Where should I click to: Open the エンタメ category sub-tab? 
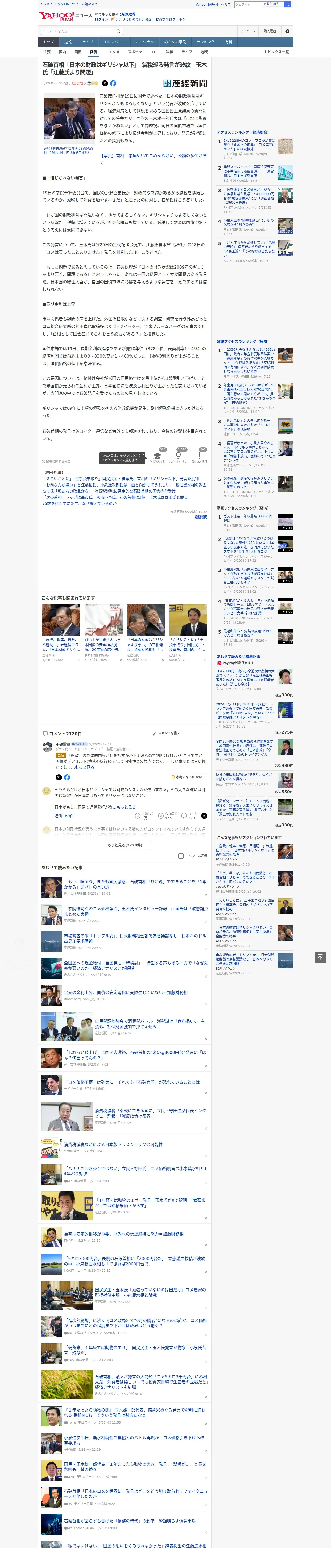point(112,52)
